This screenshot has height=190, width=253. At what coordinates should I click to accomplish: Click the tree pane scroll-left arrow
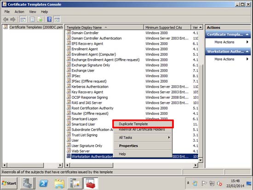click(5, 165)
